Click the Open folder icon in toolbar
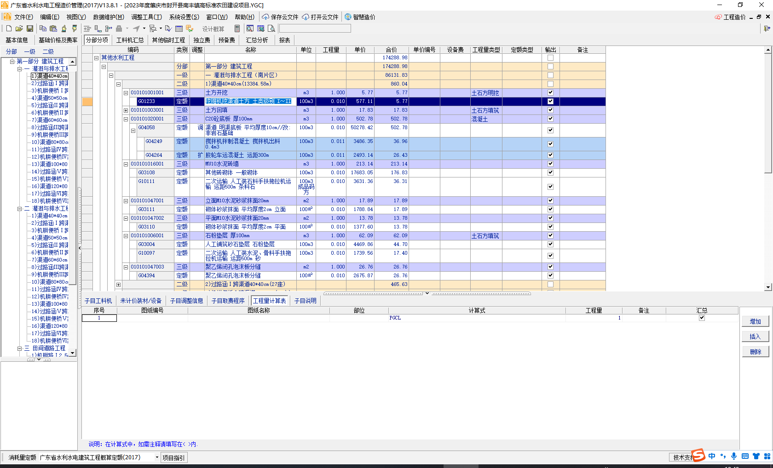 click(19, 29)
